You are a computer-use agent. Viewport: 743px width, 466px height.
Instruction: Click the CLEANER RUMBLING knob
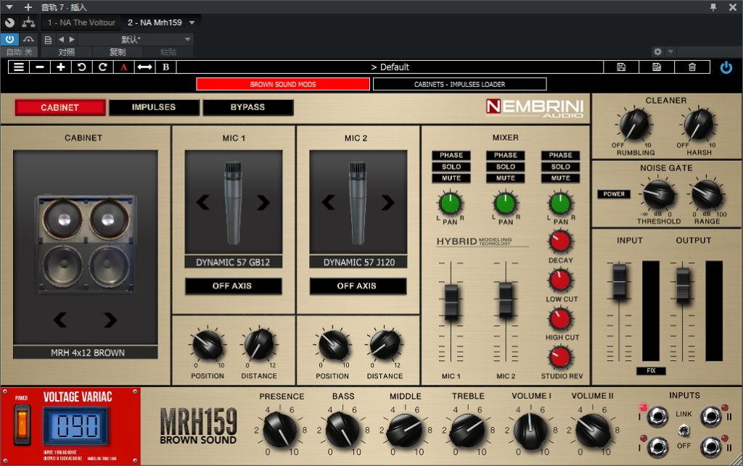tap(634, 125)
